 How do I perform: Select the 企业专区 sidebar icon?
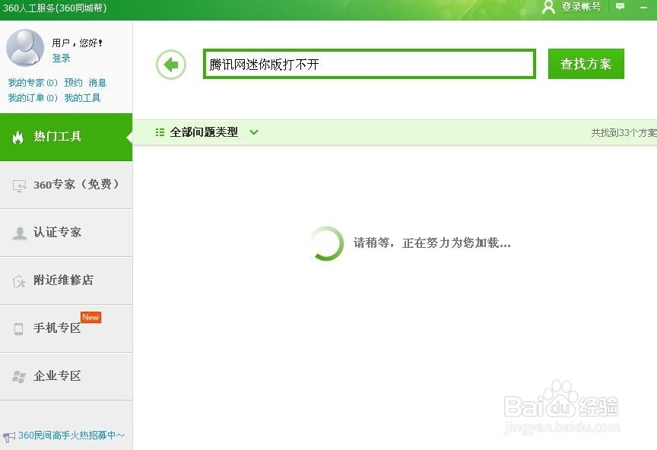21,376
